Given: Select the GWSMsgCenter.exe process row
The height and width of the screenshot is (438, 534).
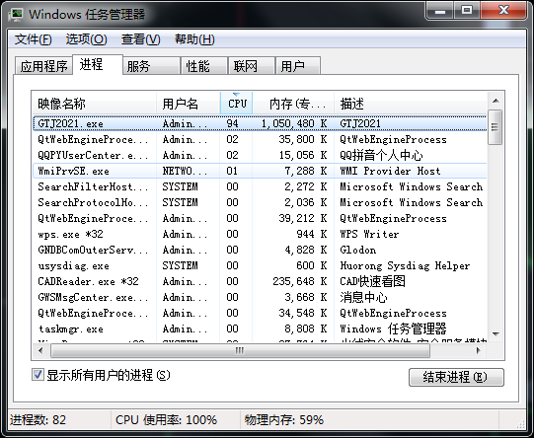Looking at the screenshot, I should pyautogui.click(x=260, y=297).
